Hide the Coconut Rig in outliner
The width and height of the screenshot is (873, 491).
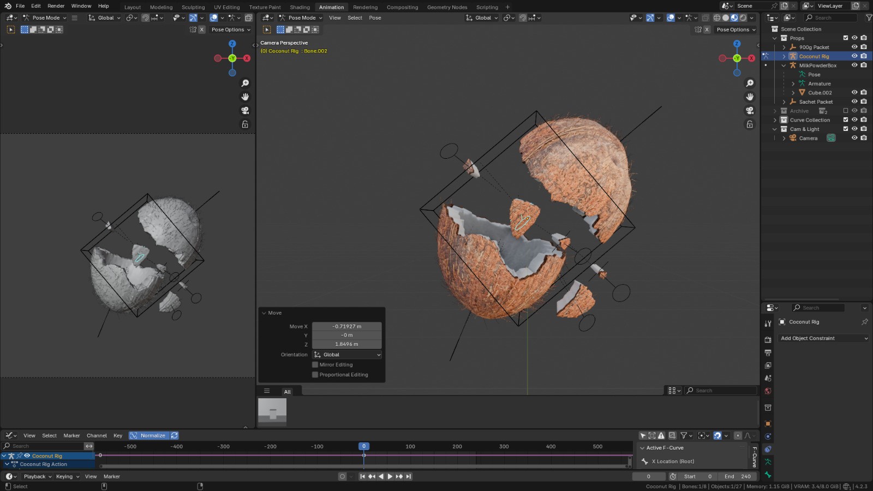pos(854,56)
